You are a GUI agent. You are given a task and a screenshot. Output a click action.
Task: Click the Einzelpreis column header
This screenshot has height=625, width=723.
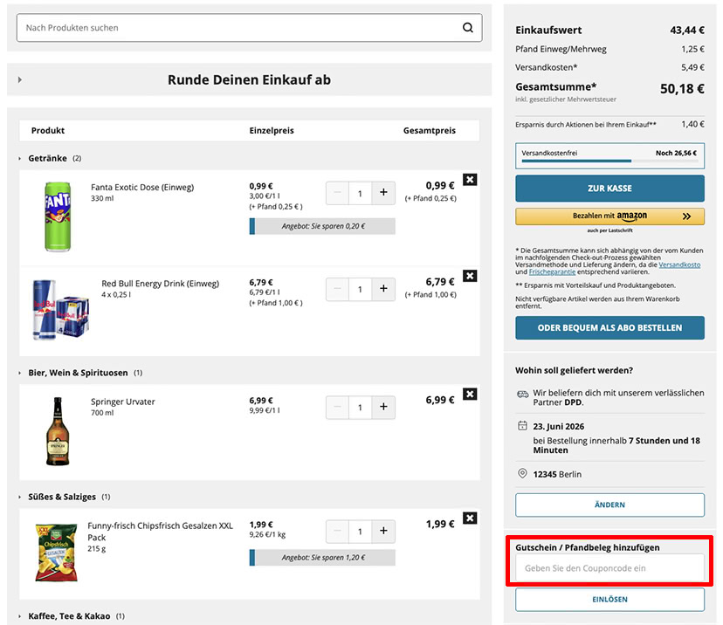point(272,130)
